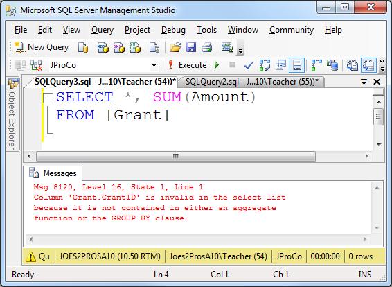
Task: Click the editor horizontal scrollbar thumb
Action: pyautogui.click(x=176, y=156)
